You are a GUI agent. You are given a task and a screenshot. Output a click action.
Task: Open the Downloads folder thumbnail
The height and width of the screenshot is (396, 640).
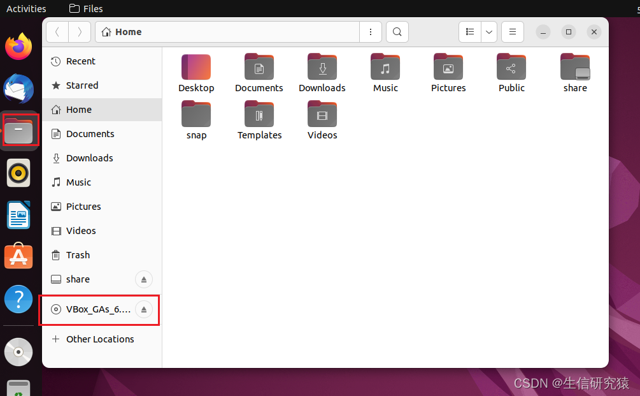coord(322,66)
